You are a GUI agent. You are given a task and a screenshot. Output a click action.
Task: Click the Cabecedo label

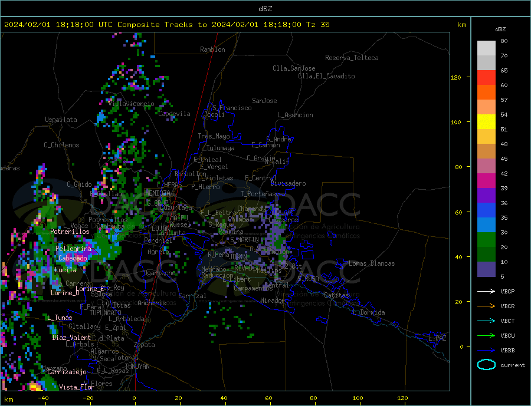click(73, 258)
